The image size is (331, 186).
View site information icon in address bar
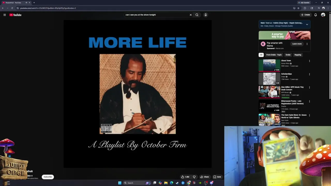pyautogui.click(x=18, y=8)
